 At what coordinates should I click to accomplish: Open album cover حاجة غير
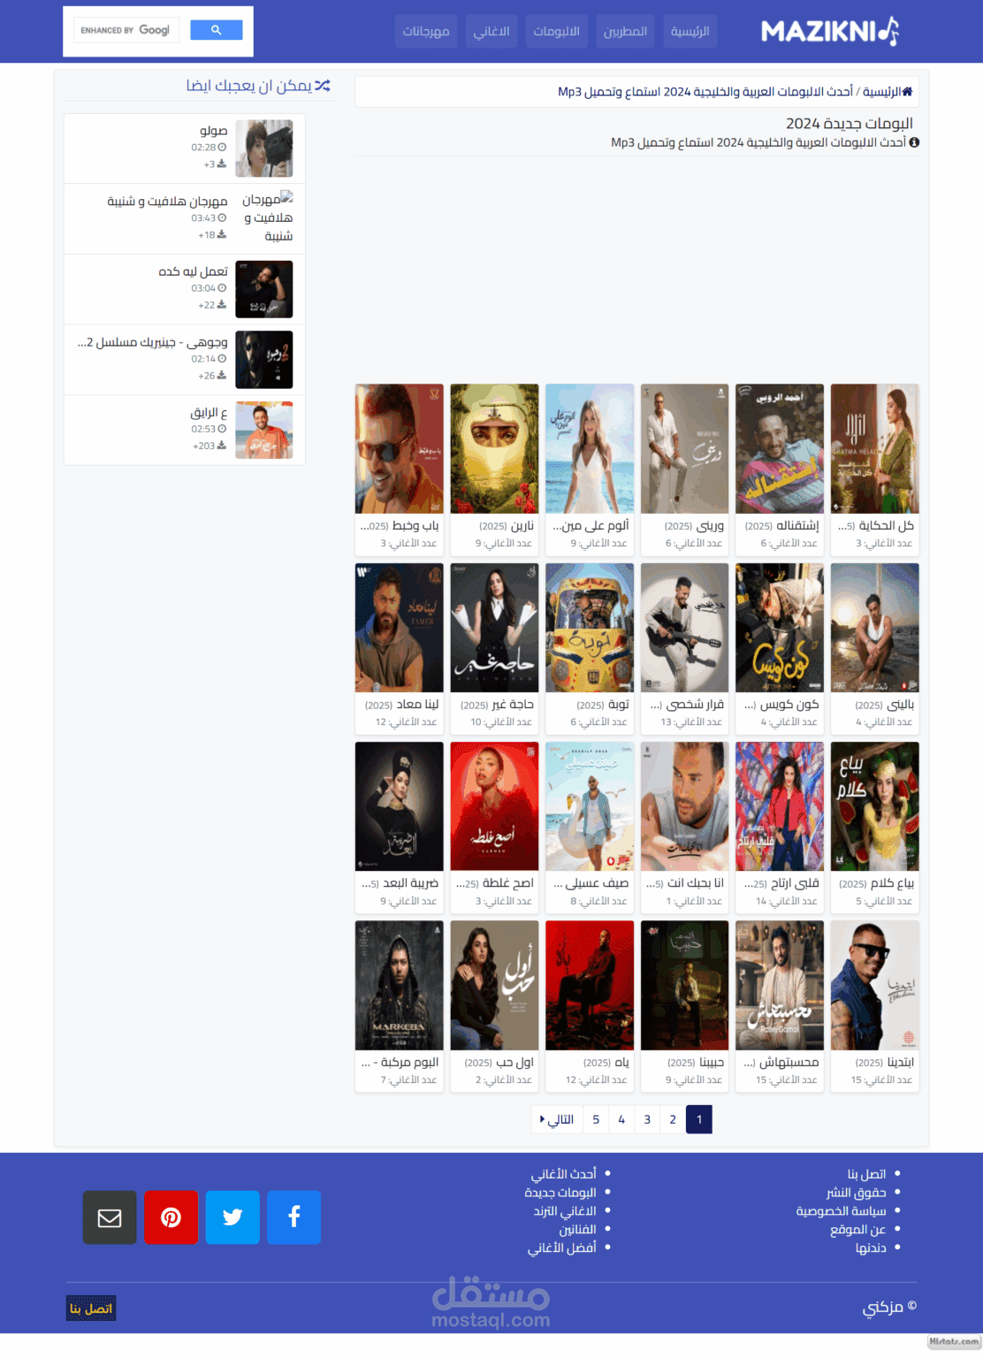(494, 628)
